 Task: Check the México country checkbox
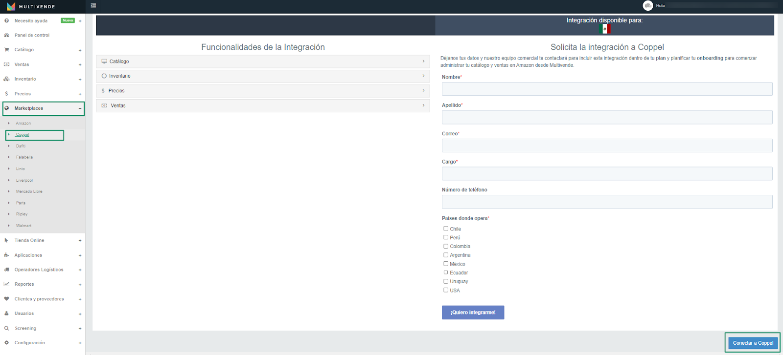tap(446, 264)
